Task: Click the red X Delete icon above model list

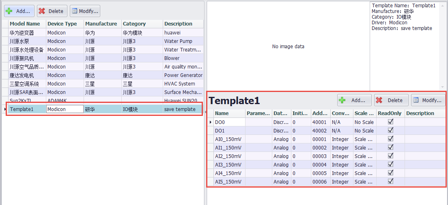Action: point(42,11)
